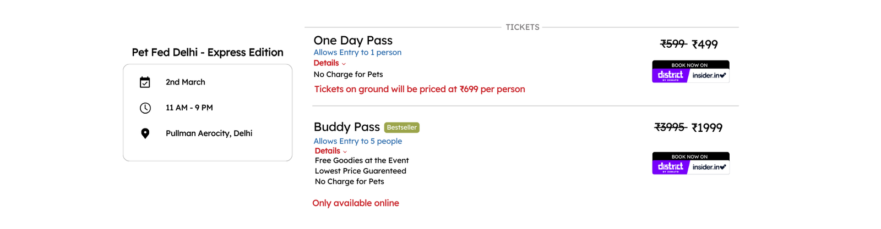Screen dimensions: 881x229
Task: Click the chevron arrow beside One Day Pass Details
Action: pos(344,64)
